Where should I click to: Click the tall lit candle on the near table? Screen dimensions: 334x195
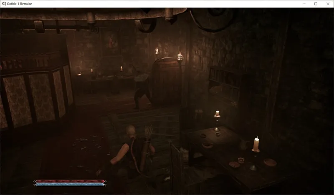point(256,145)
